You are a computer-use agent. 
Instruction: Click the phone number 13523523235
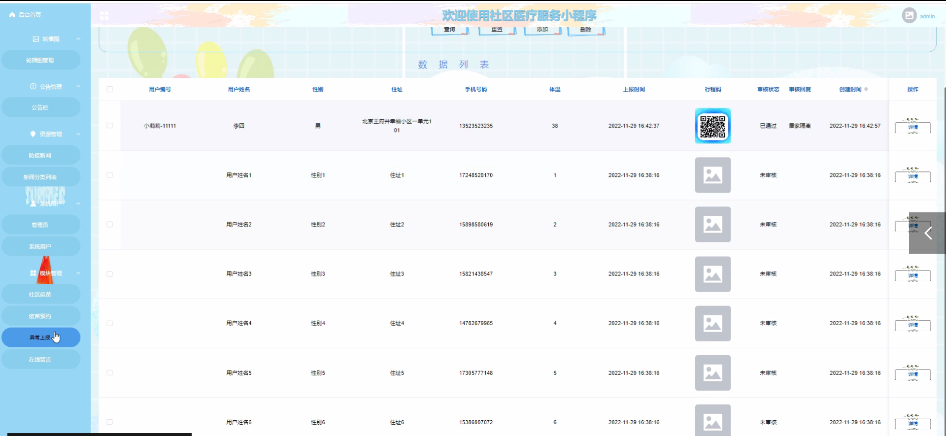[476, 126]
